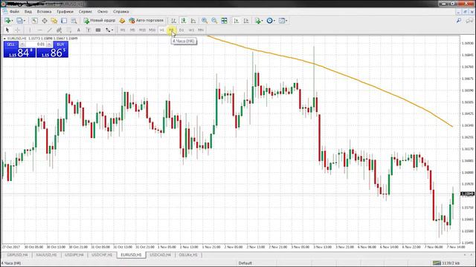Open the Графики menu

[65, 12]
